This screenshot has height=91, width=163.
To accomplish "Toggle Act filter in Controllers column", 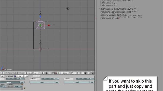I will click(x=50, y=79).
